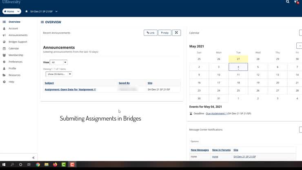Click the Link button in Recent Announcements
Viewport: 302px width, 170px height.
click(x=151, y=33)
